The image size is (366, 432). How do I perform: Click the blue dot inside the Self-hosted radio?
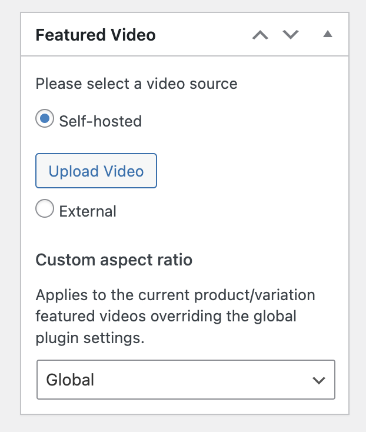point(45,119)
